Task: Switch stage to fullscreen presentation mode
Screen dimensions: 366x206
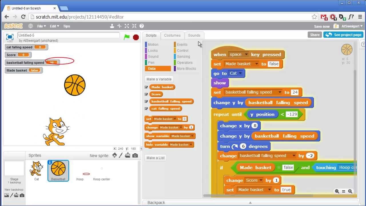Action: coord(10,37)
